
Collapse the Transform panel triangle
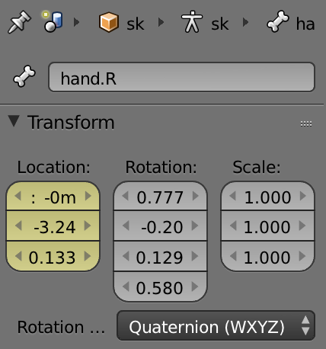pos(14,121)
